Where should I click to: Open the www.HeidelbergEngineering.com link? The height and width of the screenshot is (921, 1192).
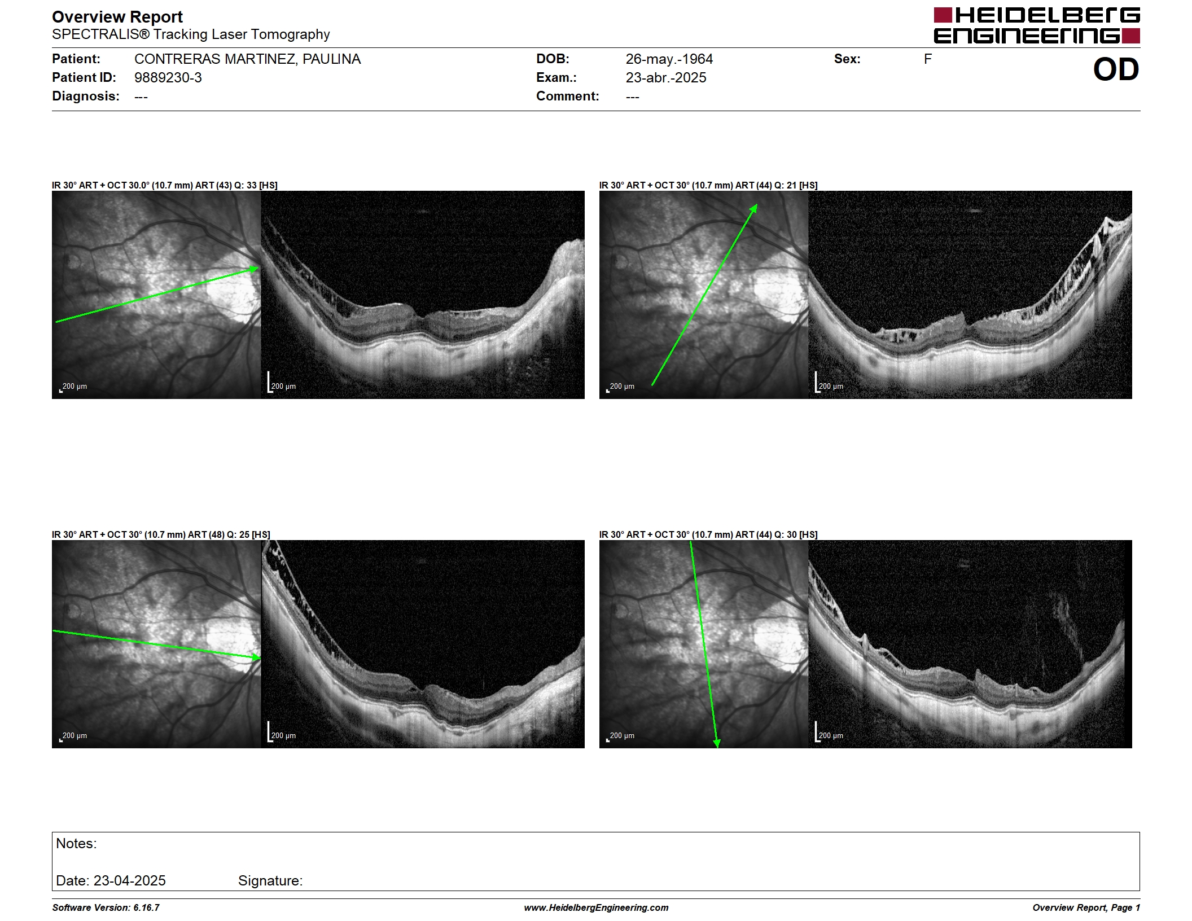tap(596, 907)
